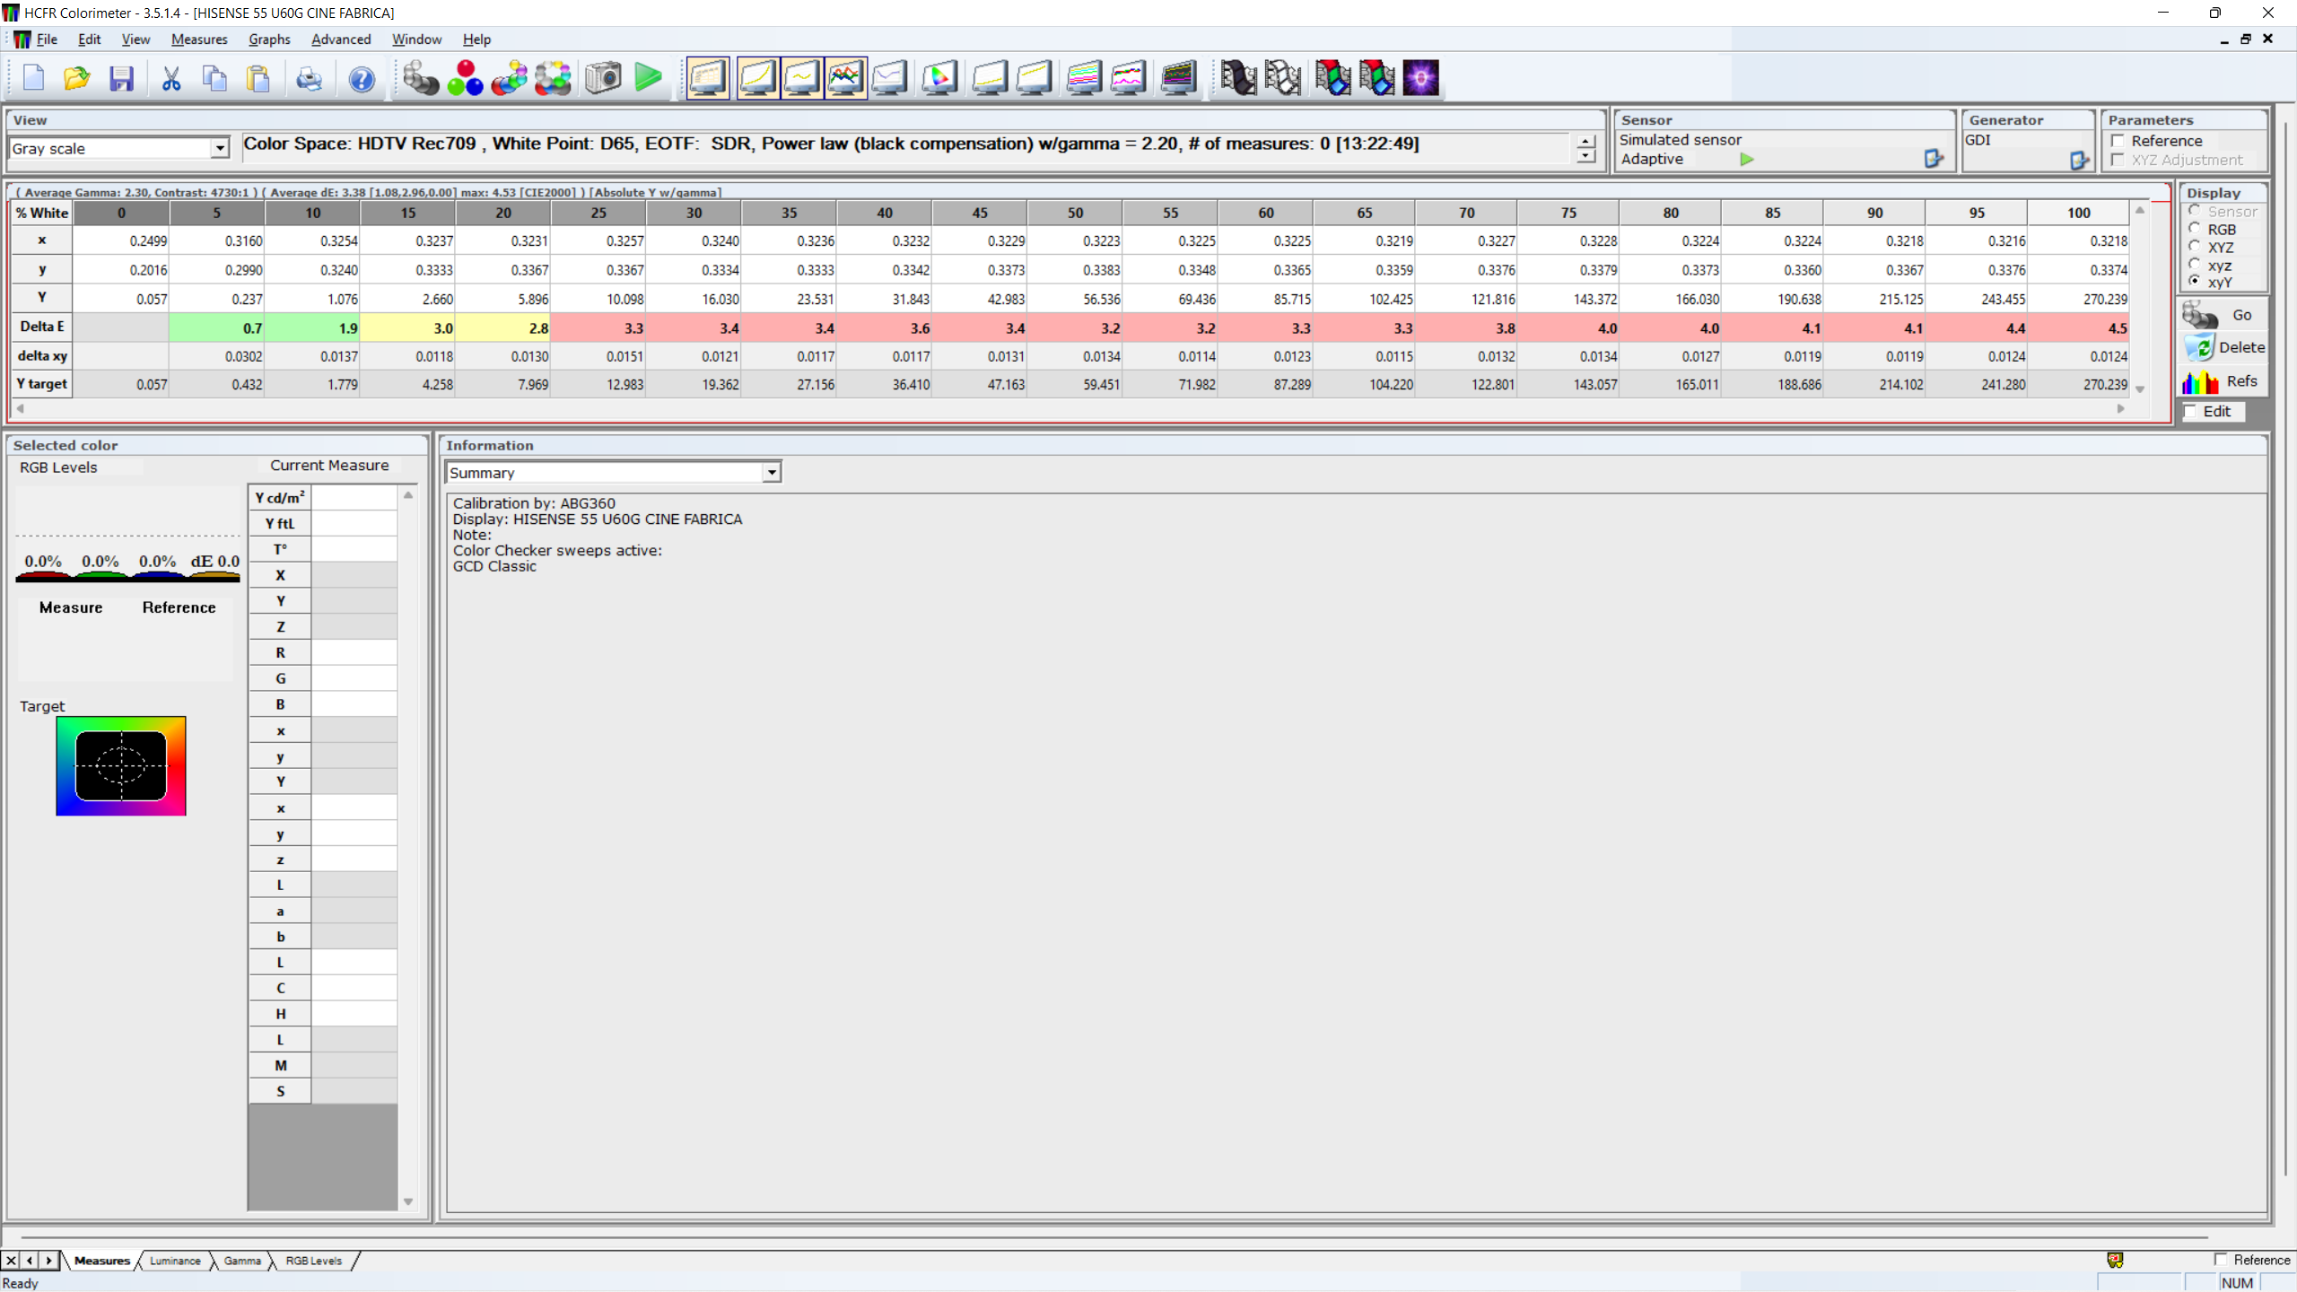
Task: Open the Summary information dropdown
Action: coord(772,472)
